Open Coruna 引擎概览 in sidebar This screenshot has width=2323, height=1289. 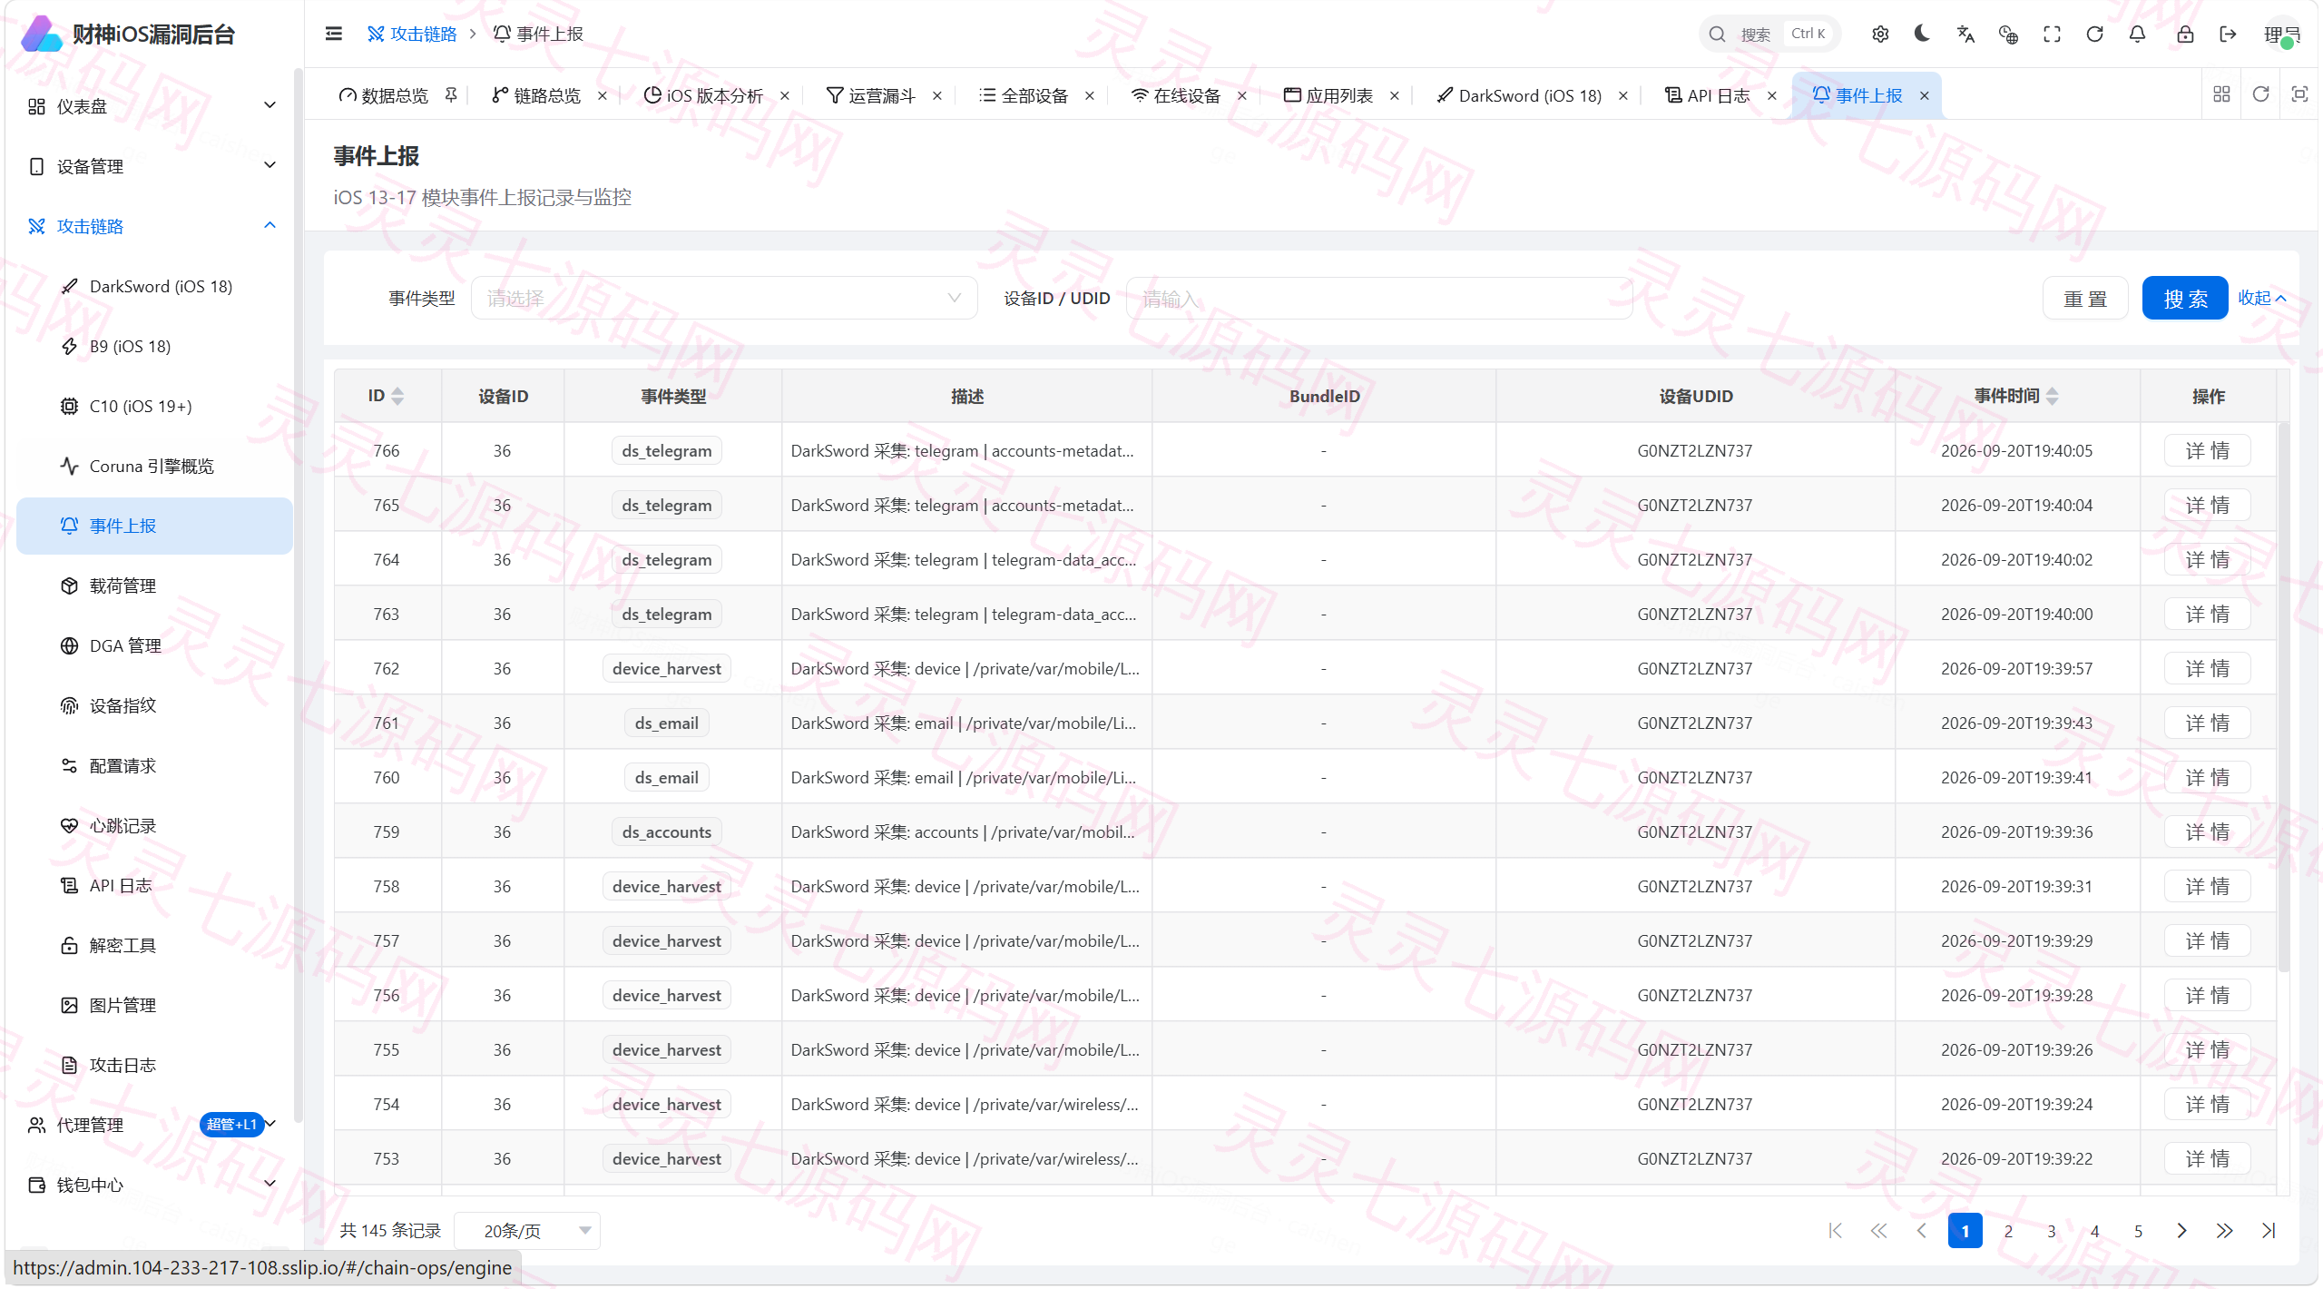(x=154, y=466)
